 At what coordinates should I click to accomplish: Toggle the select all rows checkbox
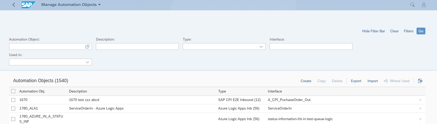click(13, 91)
